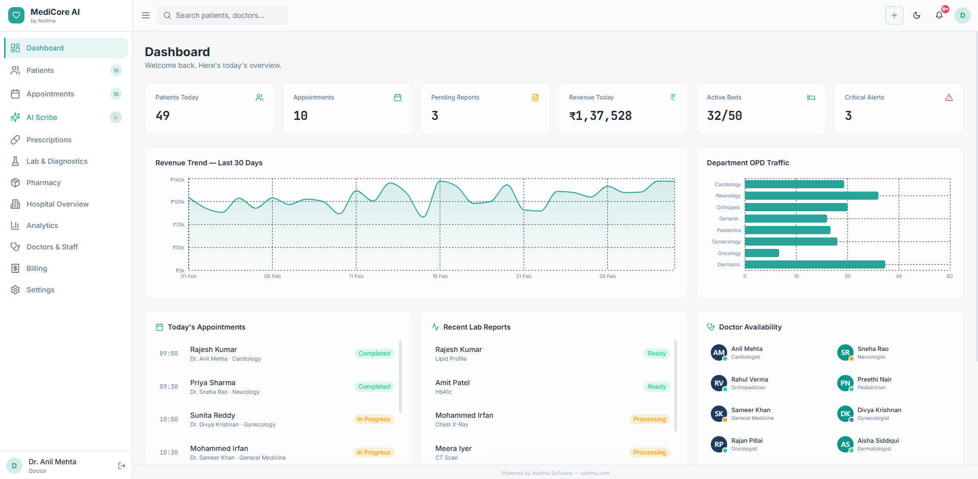Click the logout icon beside Dr. Anil Mehta
This screenshot has width=978, height=479.
(121, 466)
